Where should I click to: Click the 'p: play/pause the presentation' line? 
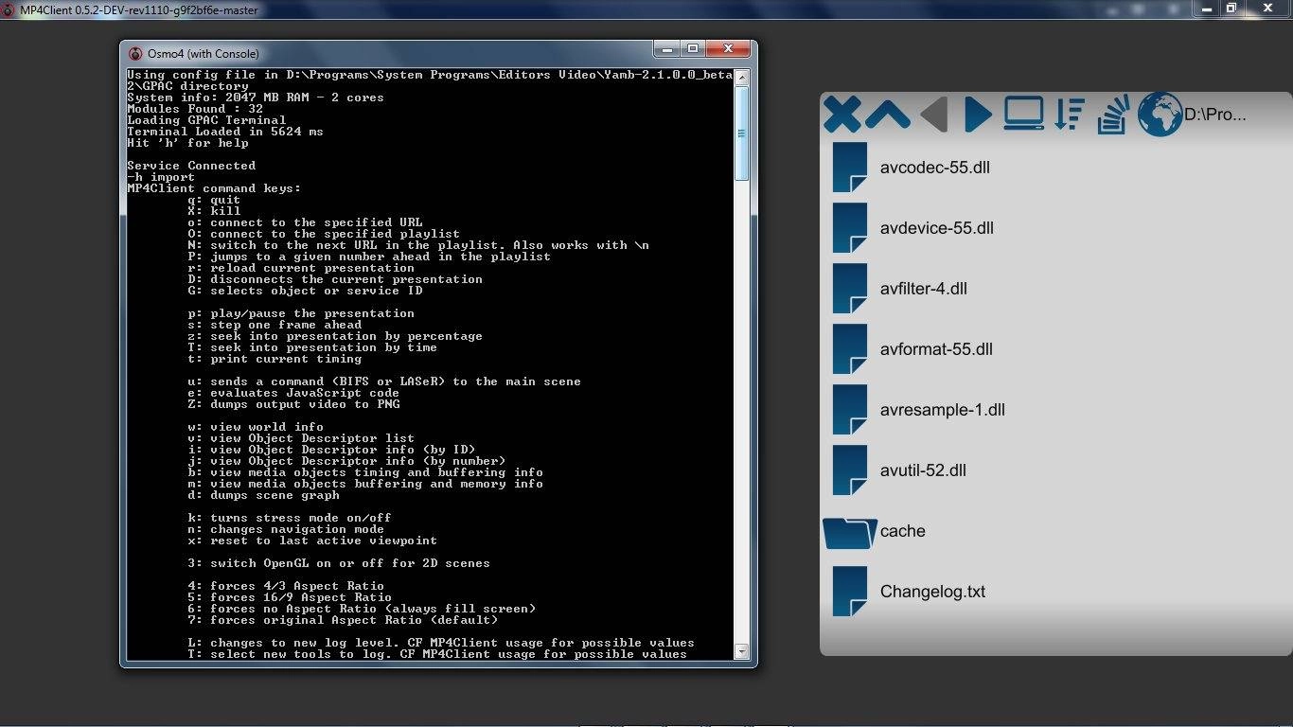pos(301,313)
